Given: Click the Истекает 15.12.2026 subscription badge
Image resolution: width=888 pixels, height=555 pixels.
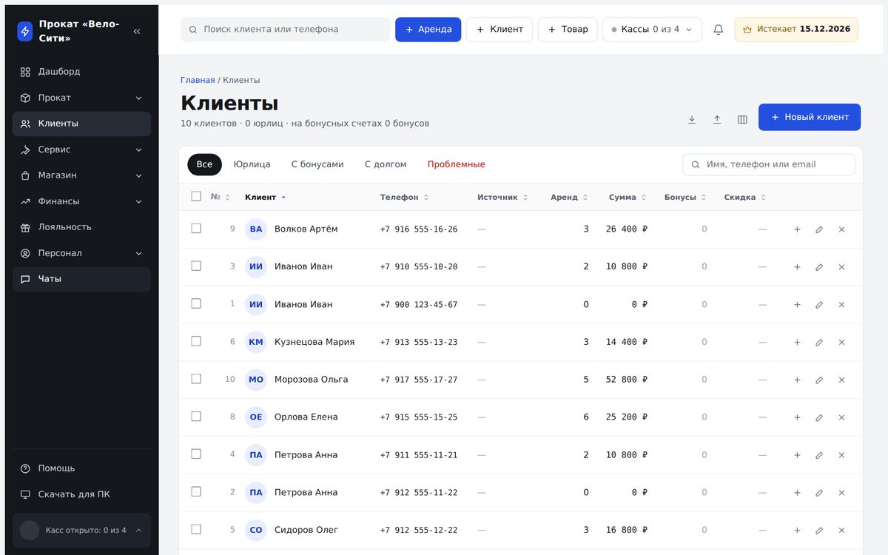Looking at the screenshot, I should point(796,30).
